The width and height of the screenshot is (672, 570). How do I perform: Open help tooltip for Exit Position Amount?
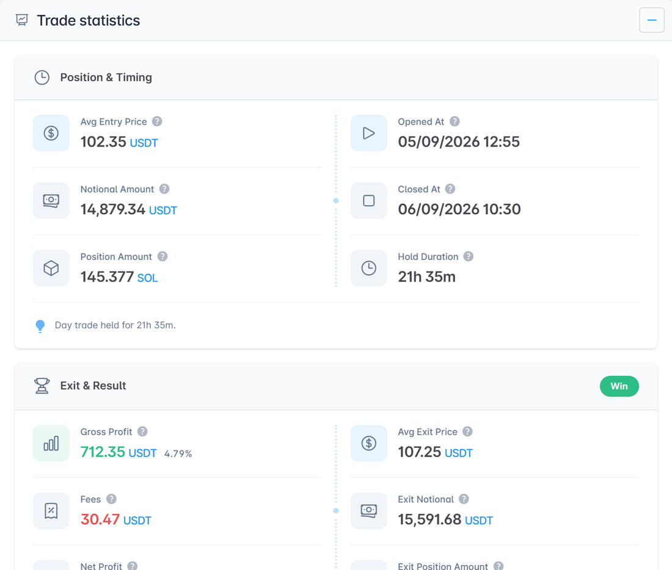499,566
